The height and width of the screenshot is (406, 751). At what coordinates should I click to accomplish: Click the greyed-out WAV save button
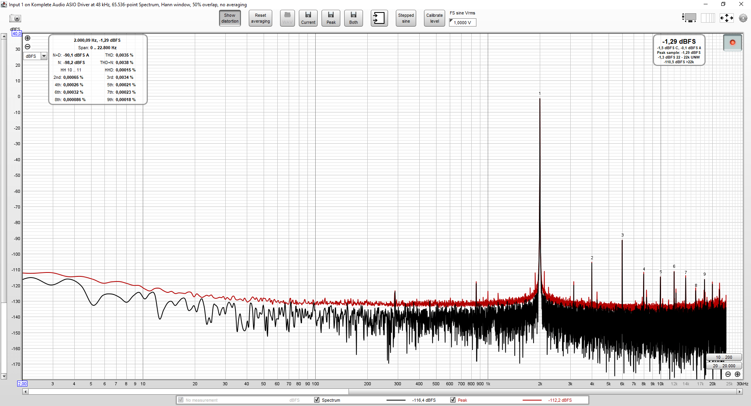pos(287,18)
